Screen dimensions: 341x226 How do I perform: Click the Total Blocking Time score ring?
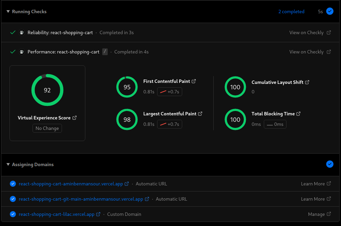235,119
